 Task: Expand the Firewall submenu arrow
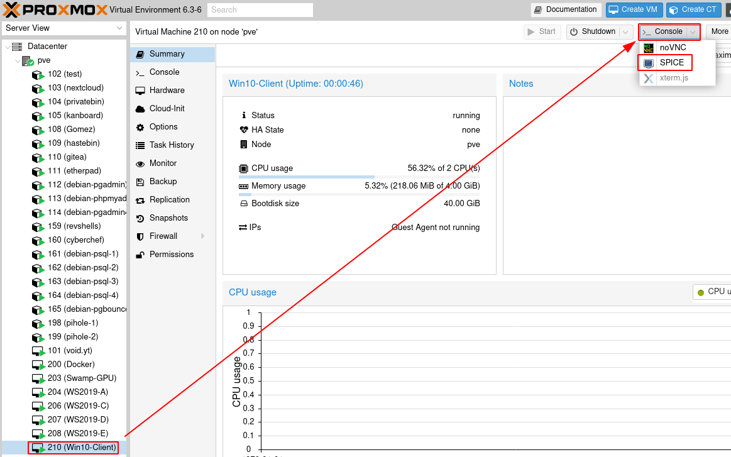tap(203, 236)
